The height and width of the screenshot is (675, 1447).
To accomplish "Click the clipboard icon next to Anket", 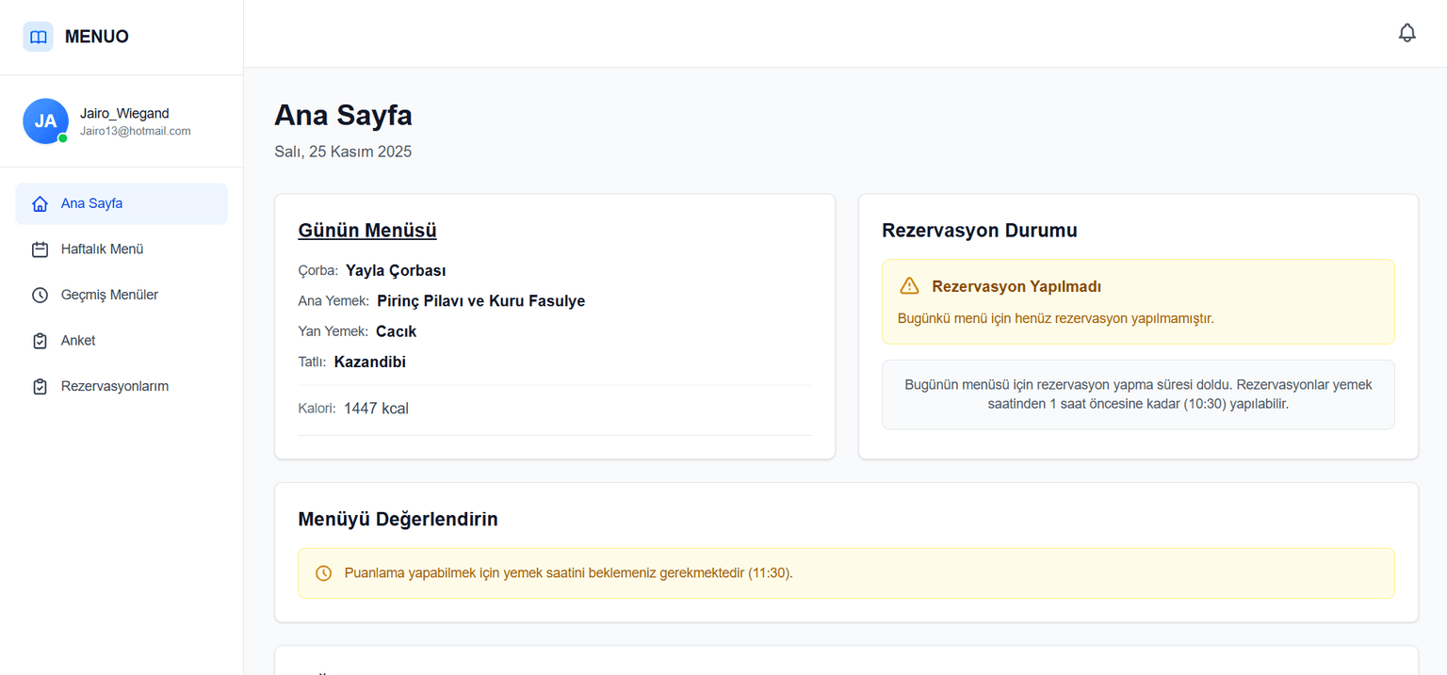I will coord(40,341).
